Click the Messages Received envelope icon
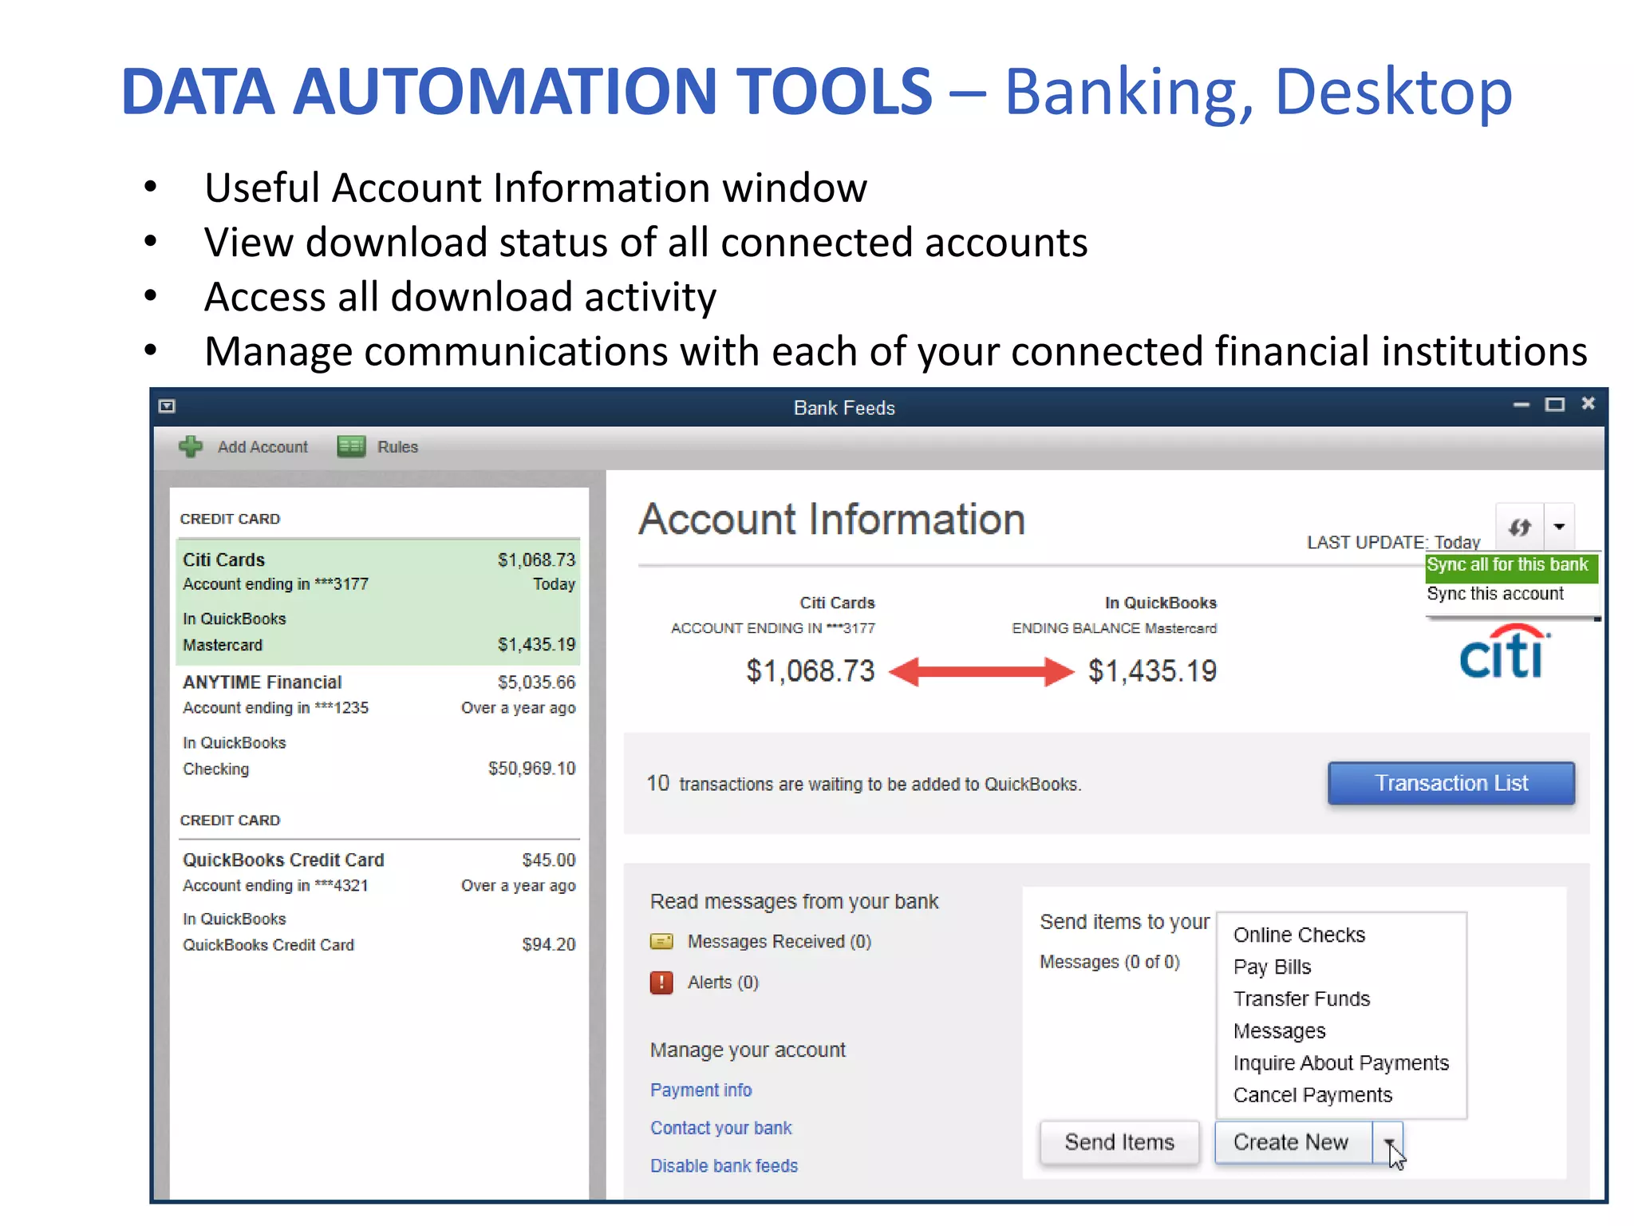 pos(661,942)
